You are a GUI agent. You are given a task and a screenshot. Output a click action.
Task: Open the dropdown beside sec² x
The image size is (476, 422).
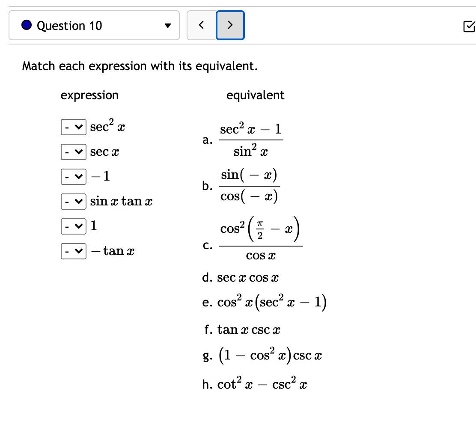pyautogui.click(x=73, y=127)
